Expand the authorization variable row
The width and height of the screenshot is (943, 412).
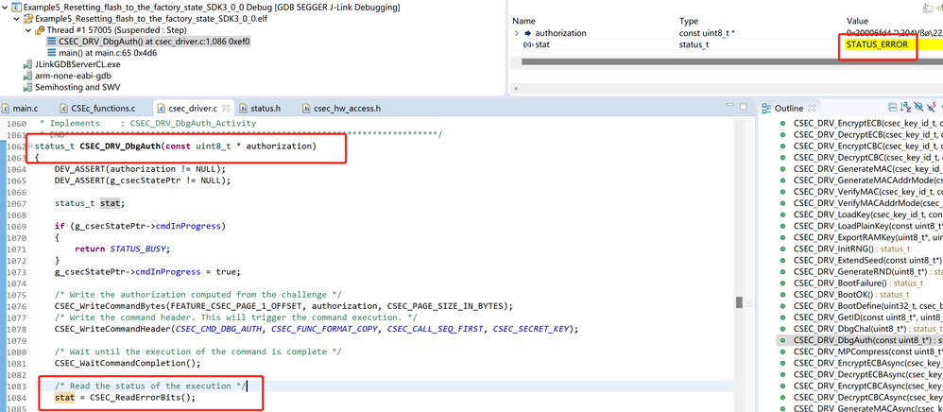point(517,33)
